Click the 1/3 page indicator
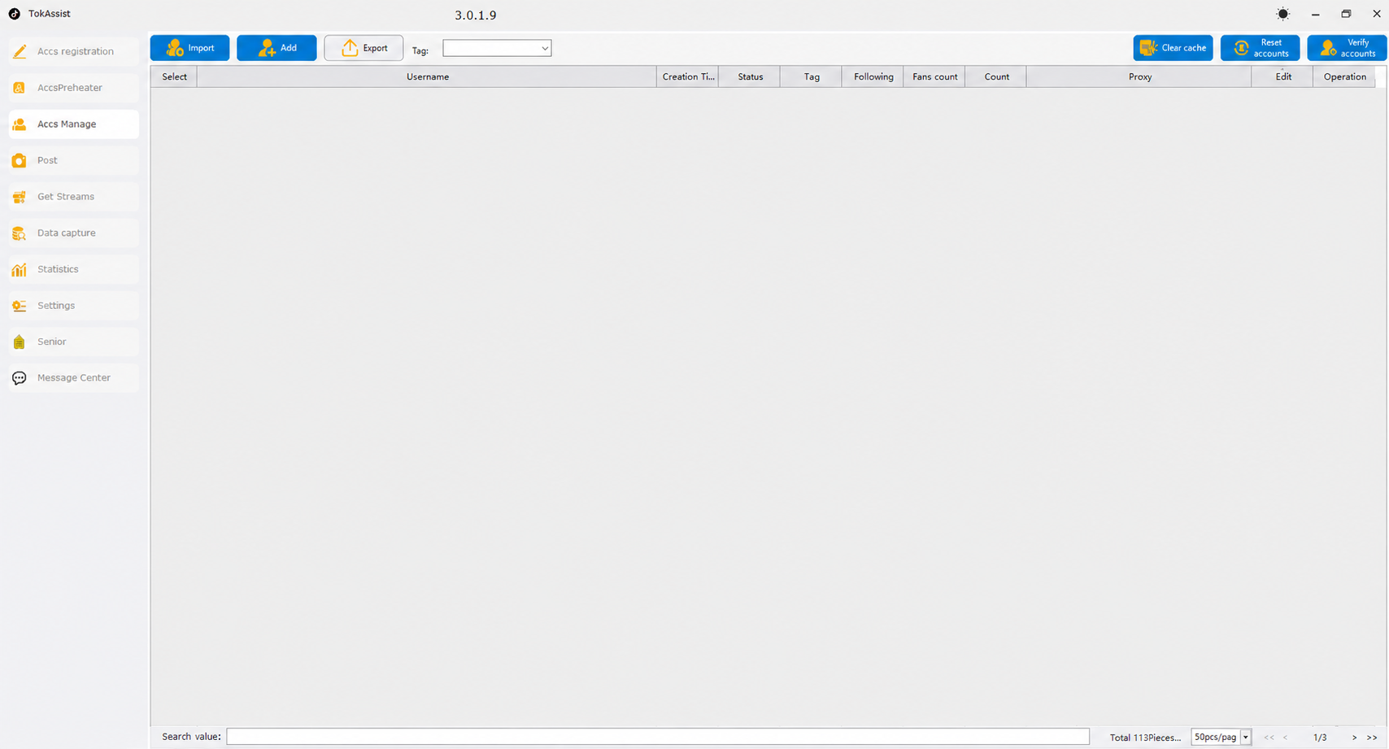The width and height of the screenshot is (1389, 749). click(x=1320, y=738)
